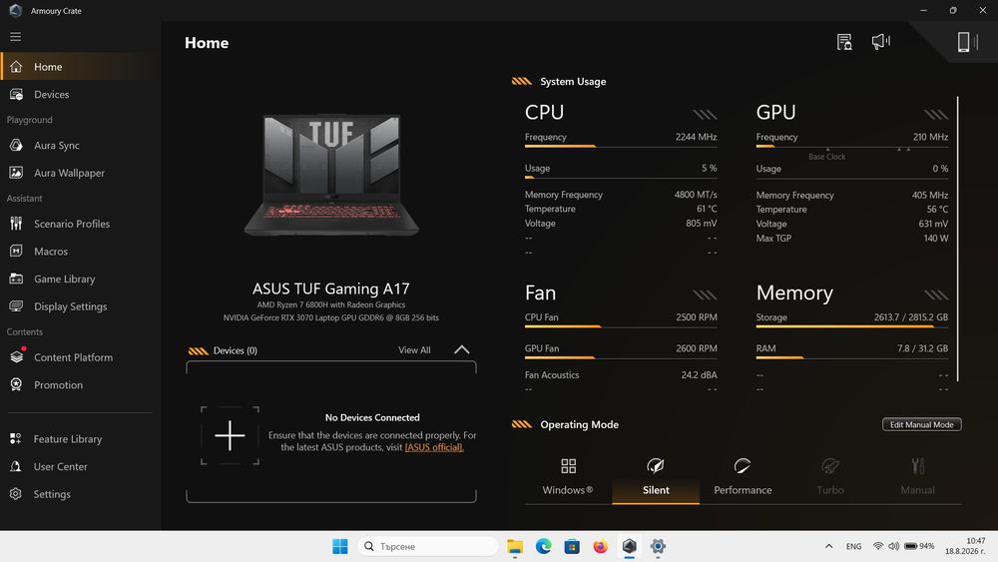
Task: Click ASUS TUF Gaming A17 title
Action: (331, 288)
